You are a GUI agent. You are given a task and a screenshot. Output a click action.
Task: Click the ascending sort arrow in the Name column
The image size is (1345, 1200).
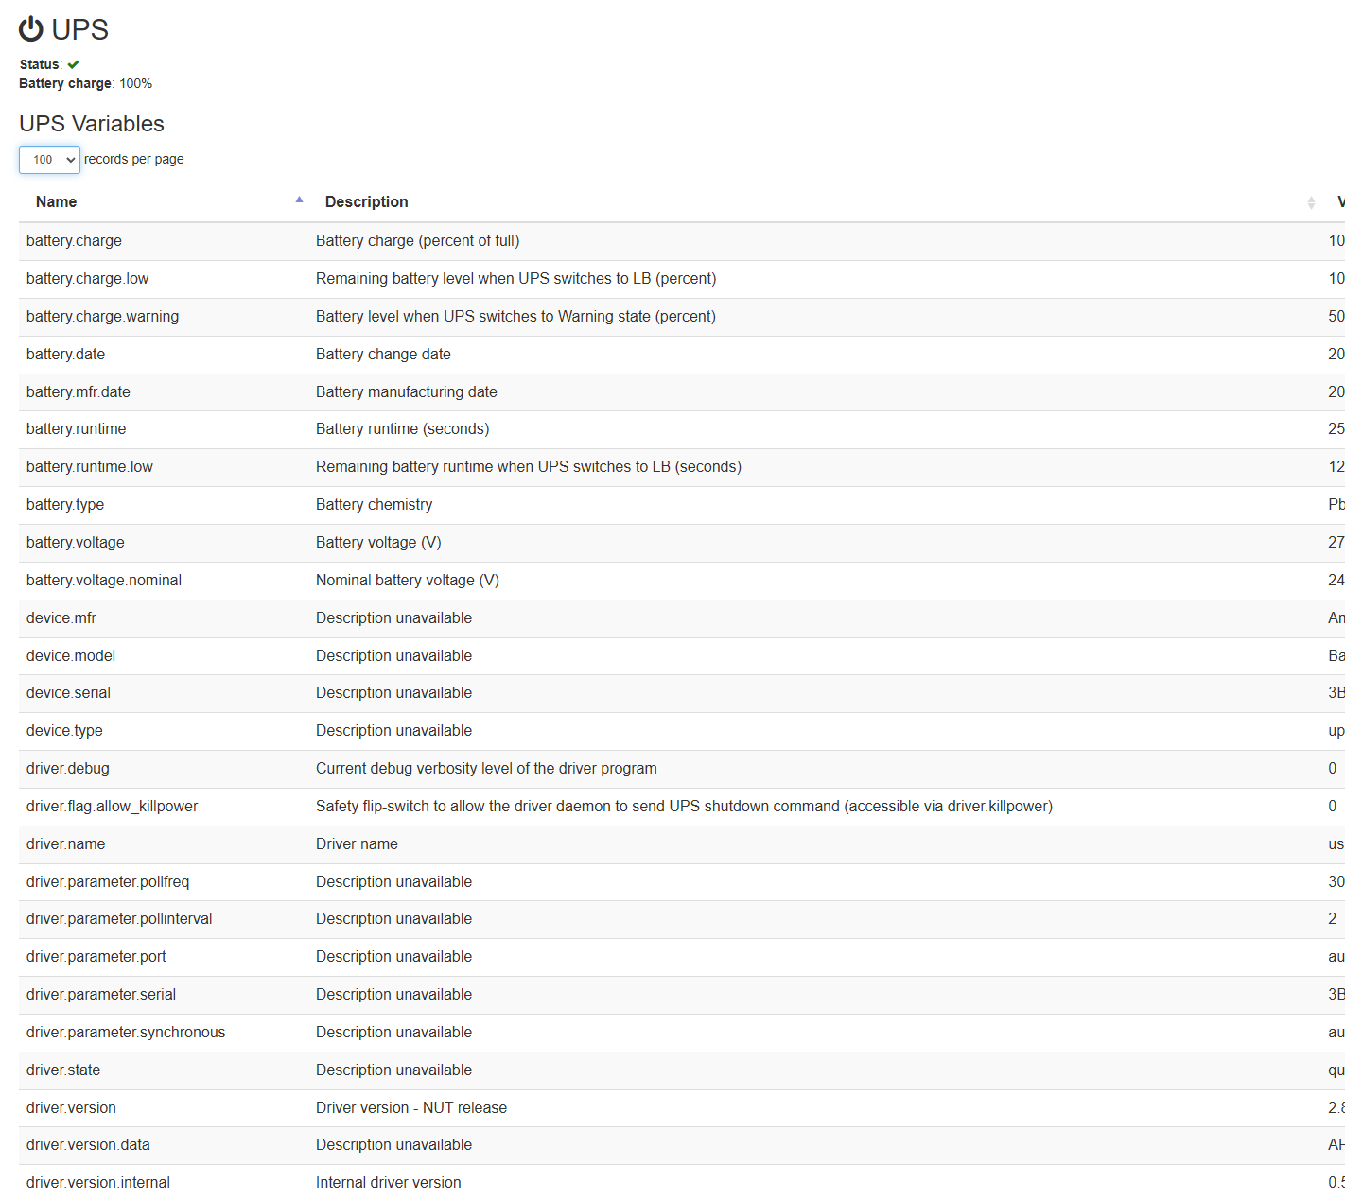pos(299,200)
